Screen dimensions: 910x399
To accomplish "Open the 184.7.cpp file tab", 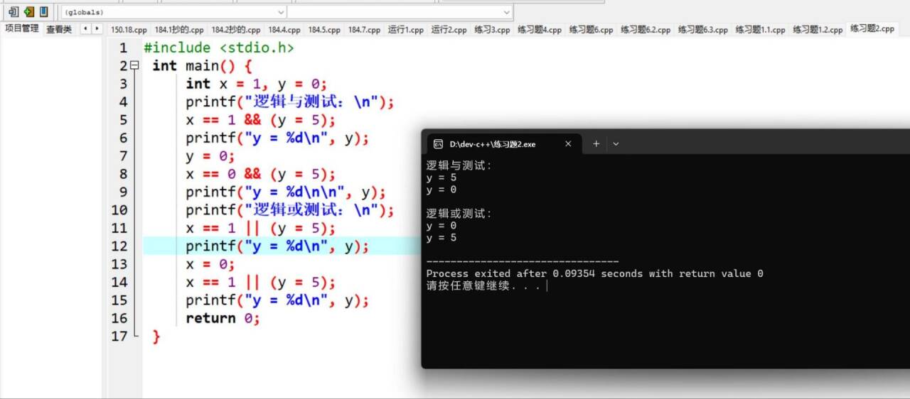I will pos(364,30).
